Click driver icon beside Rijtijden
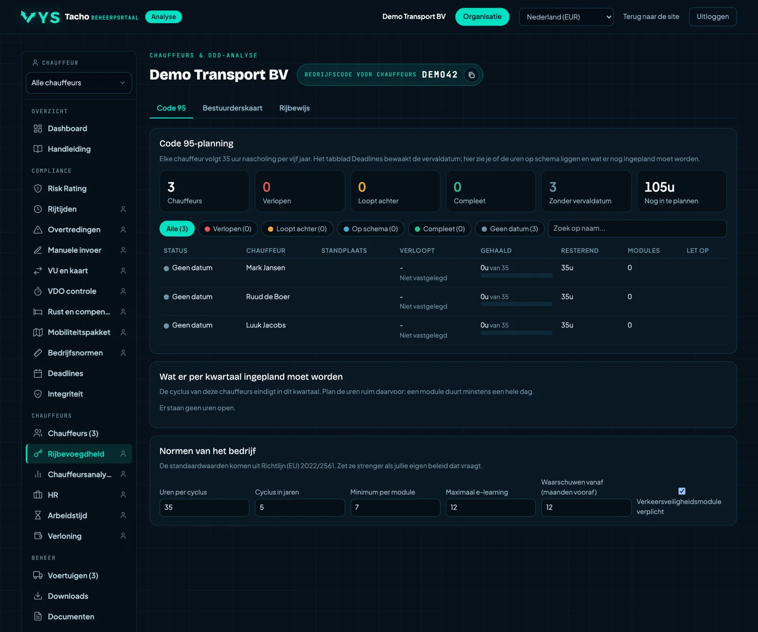The image size is (758, 632). (123, 209)
